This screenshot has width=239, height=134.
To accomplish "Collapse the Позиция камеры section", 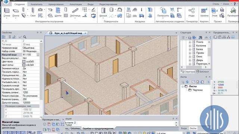I will 3,106.
